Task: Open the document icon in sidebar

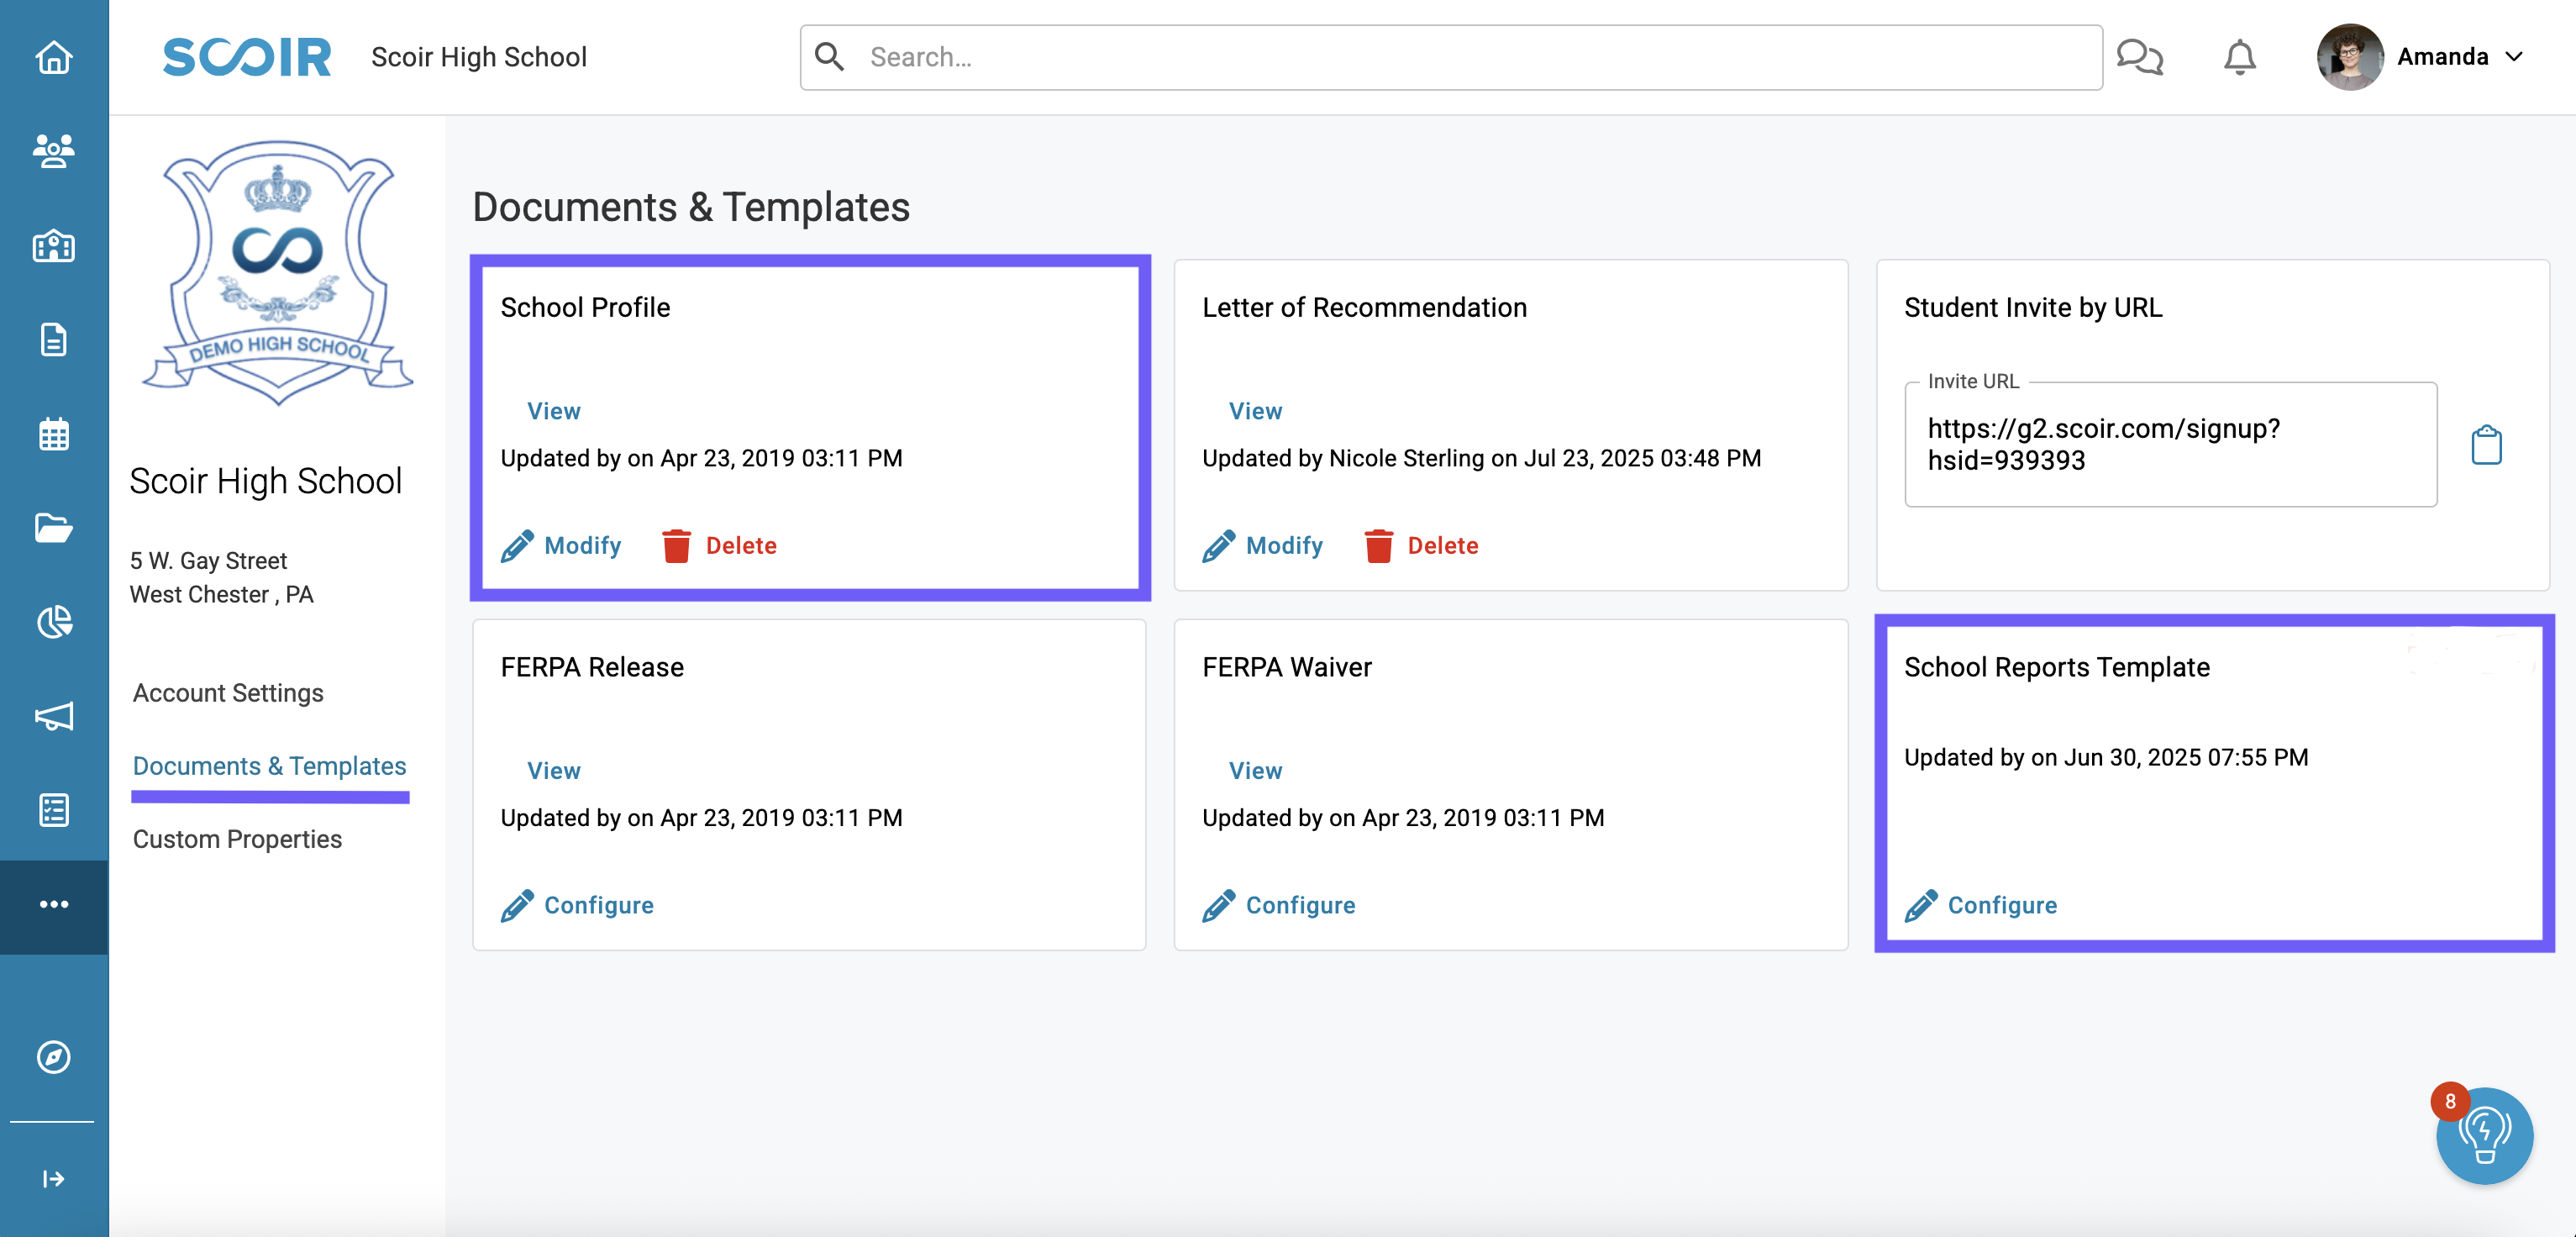Action: pyautogui.click(x=54, y=340)
